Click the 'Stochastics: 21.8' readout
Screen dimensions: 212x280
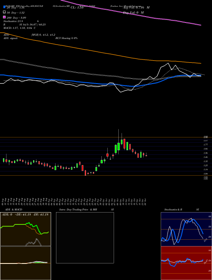(14, 21)
